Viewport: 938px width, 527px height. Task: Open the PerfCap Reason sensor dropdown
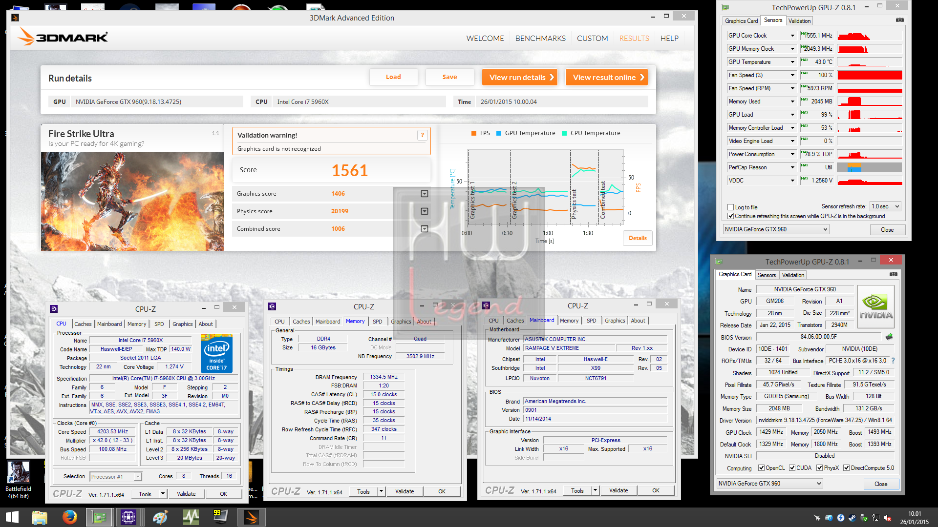coord(792,167)
